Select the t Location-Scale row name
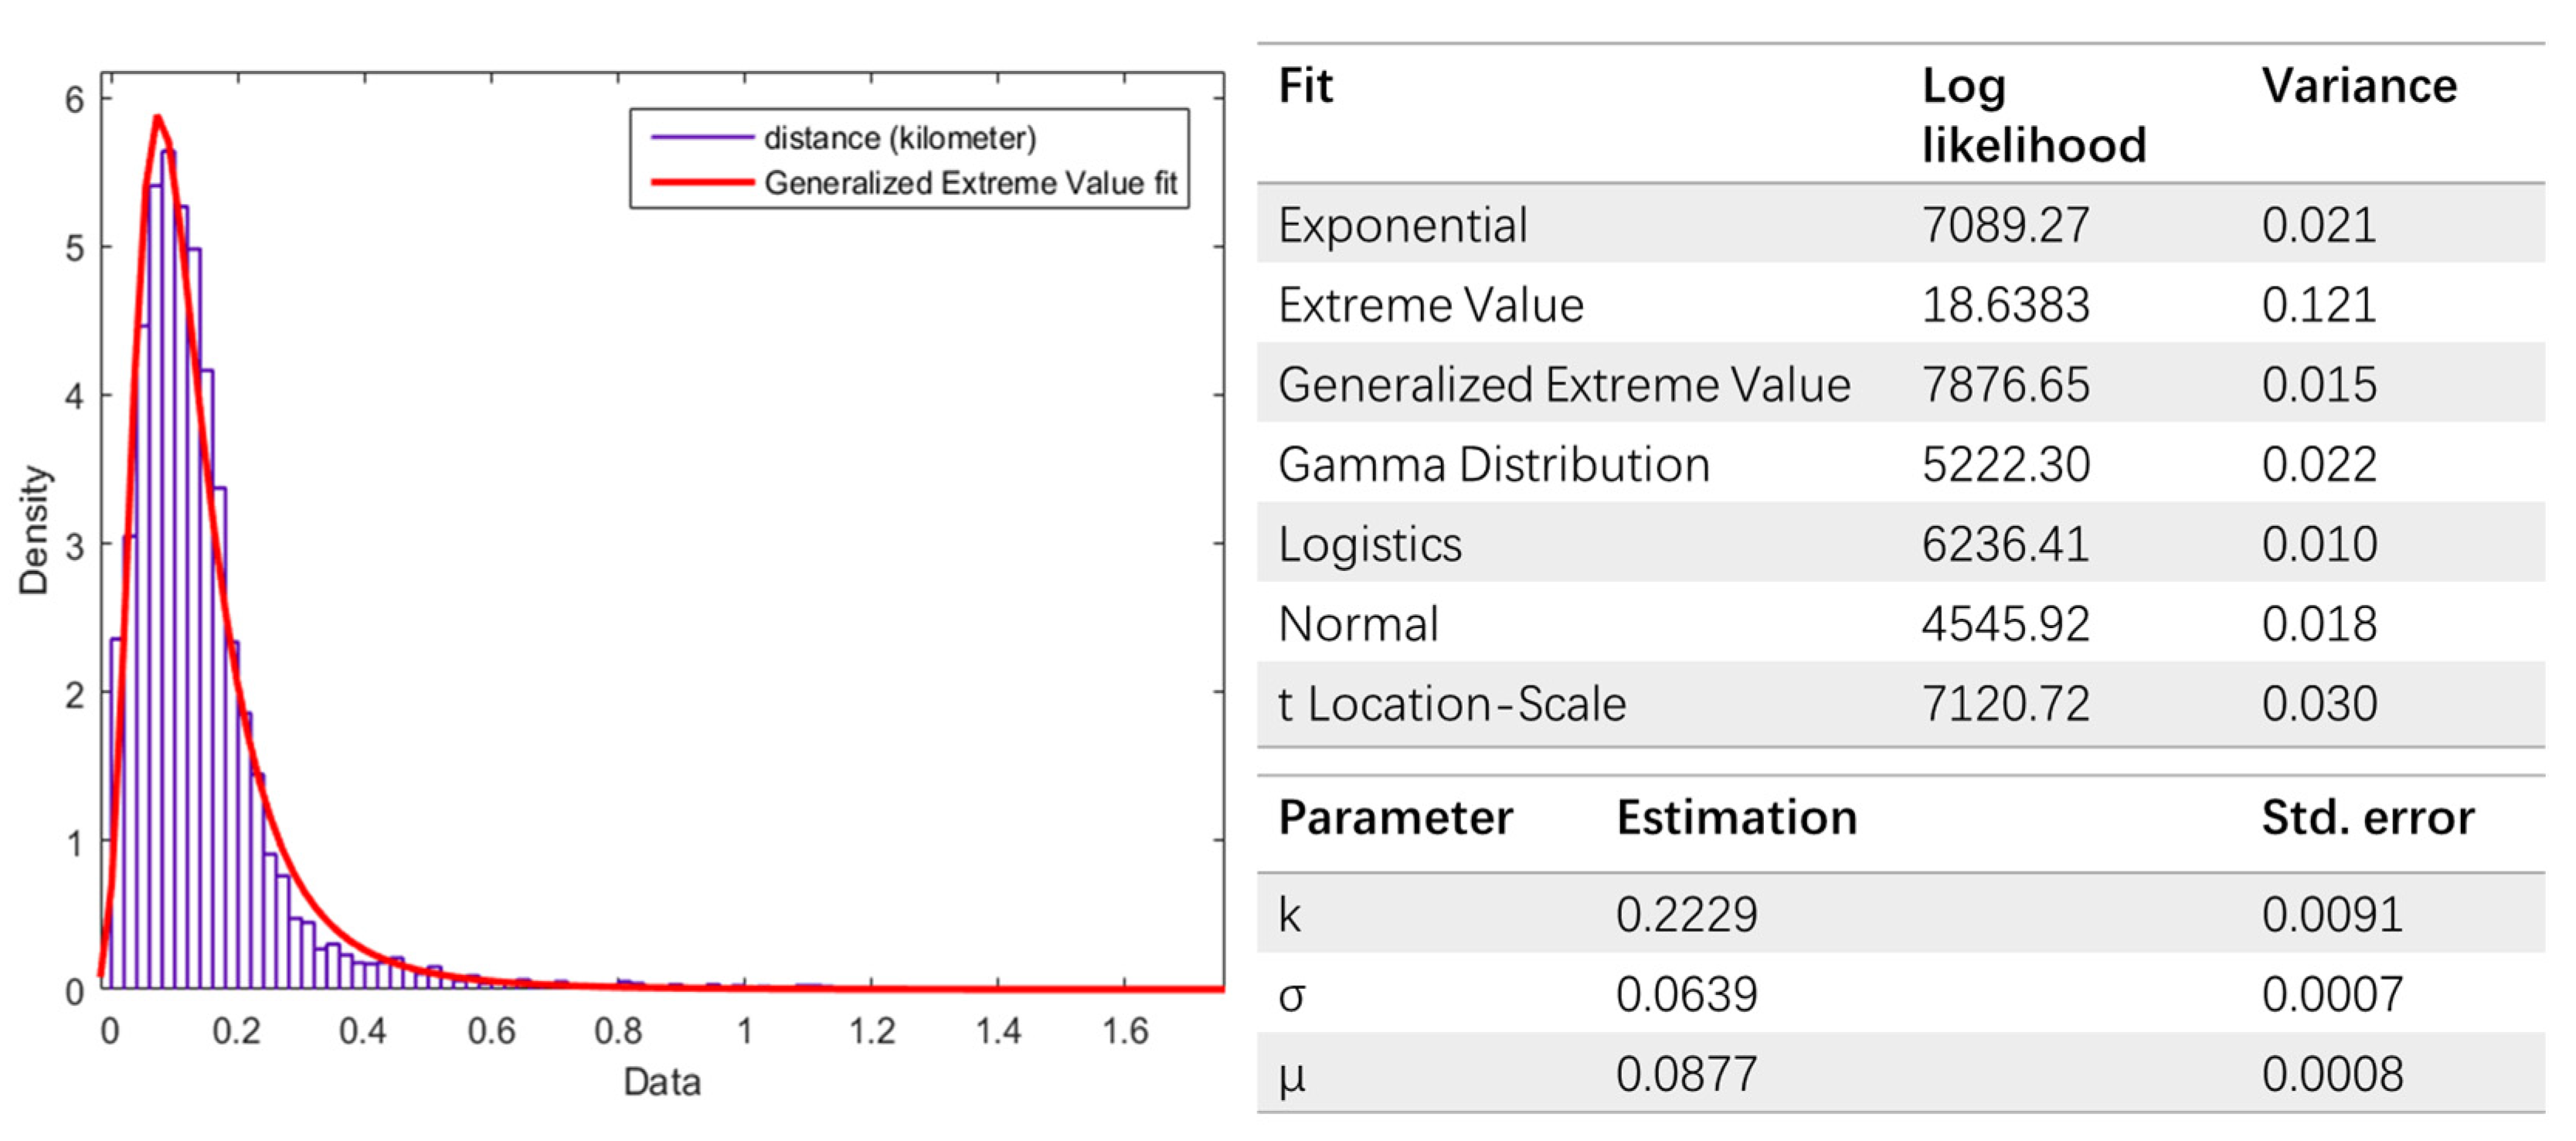Screen dimensions: 2576x1141 tap(1451, 704)
